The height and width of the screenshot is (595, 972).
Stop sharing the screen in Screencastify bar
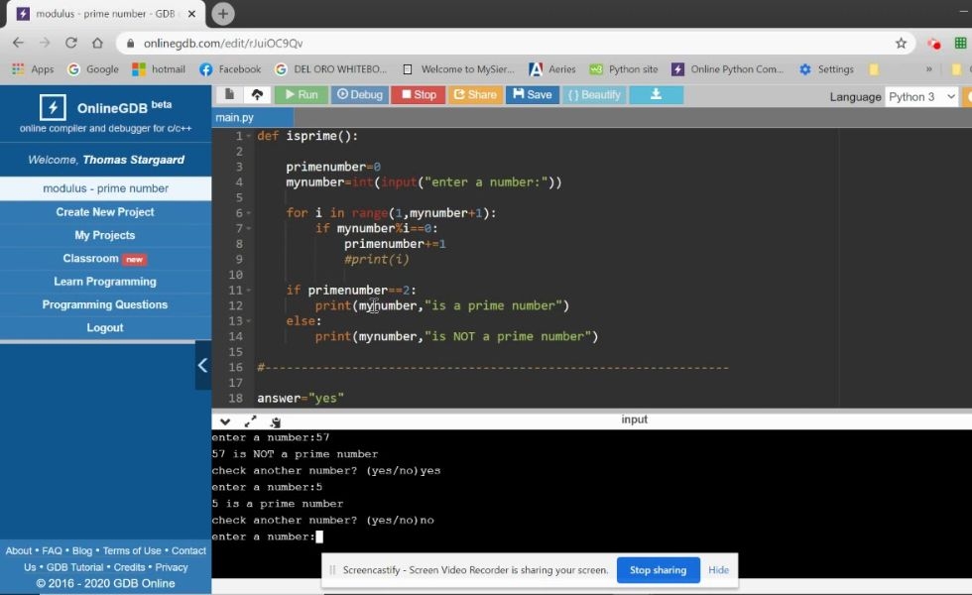pyautogui.click(x=657, y=569)
